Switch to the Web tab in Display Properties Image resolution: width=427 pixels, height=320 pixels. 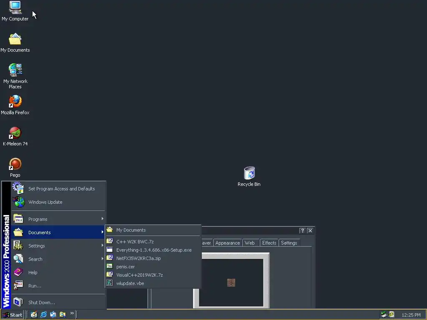[x=249, y=243]
